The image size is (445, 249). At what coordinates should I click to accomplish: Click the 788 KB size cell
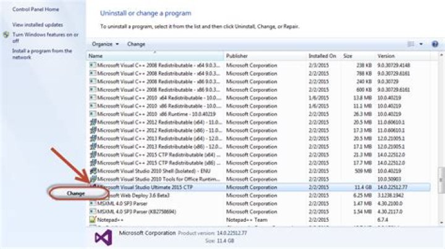click(364, 73)
